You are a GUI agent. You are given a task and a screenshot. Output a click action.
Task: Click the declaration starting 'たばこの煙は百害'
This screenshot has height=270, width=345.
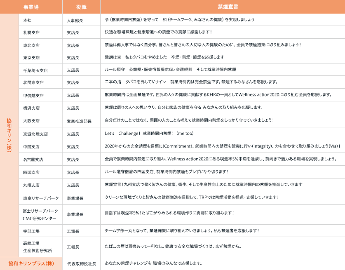click(173, 246)
